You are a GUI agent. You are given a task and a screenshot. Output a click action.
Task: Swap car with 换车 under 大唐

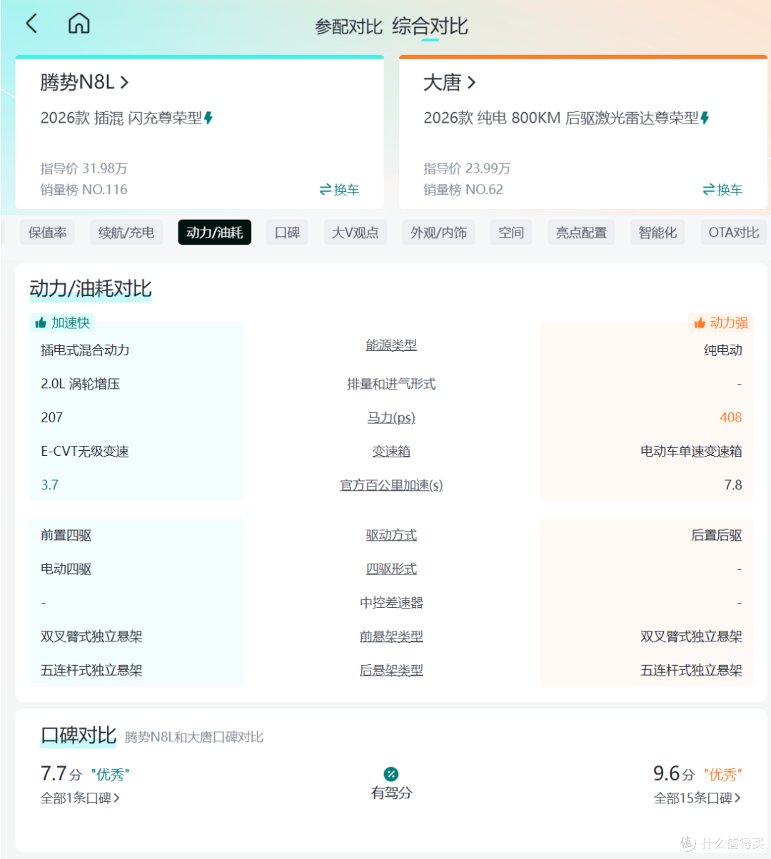[722, 190]
